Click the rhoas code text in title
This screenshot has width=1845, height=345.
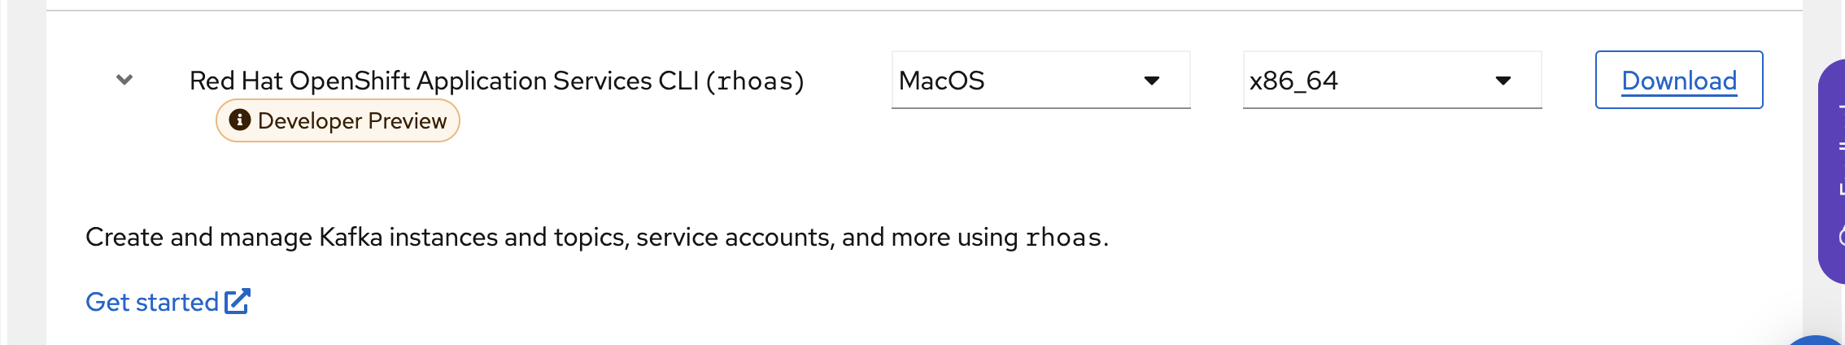pyautogui.click(x=754, y=81)
